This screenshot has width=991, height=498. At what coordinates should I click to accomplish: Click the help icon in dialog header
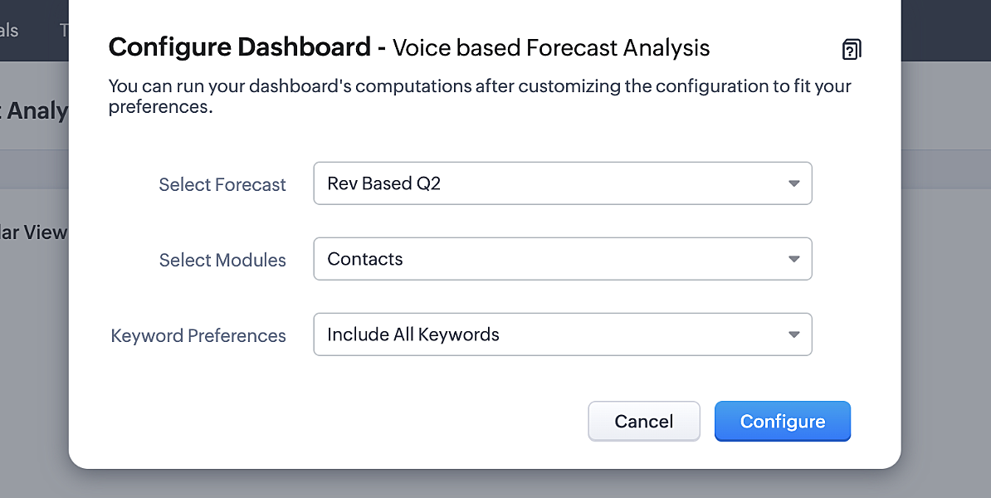click(x=851, y=50)
